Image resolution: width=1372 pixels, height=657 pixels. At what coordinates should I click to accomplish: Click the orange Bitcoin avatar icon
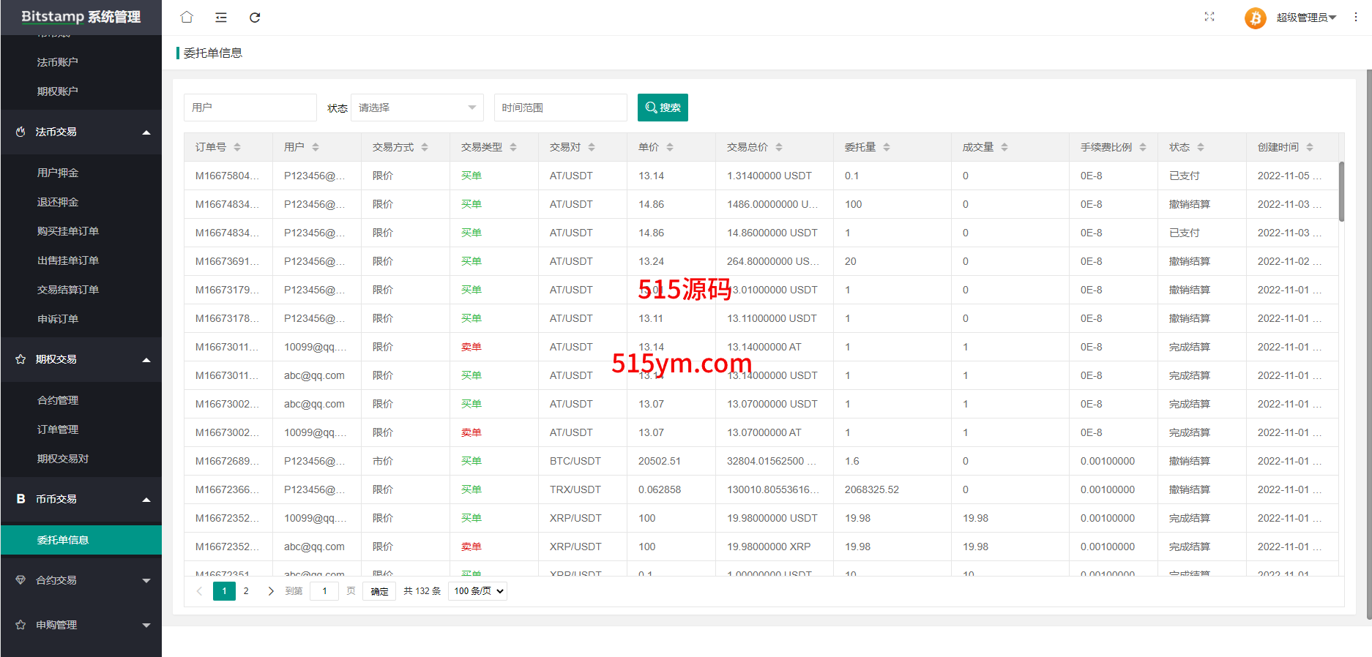coord(1255,18)
